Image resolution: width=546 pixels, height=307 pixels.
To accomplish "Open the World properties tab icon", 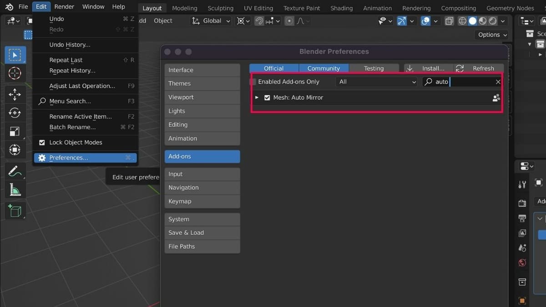I will click(x=522, y=263).
